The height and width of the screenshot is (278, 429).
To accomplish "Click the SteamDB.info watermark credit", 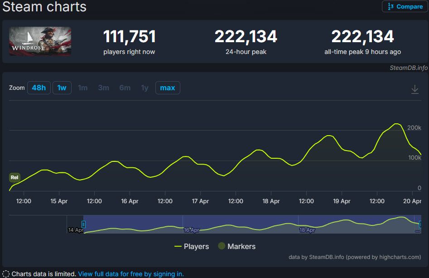I will 408,68.
